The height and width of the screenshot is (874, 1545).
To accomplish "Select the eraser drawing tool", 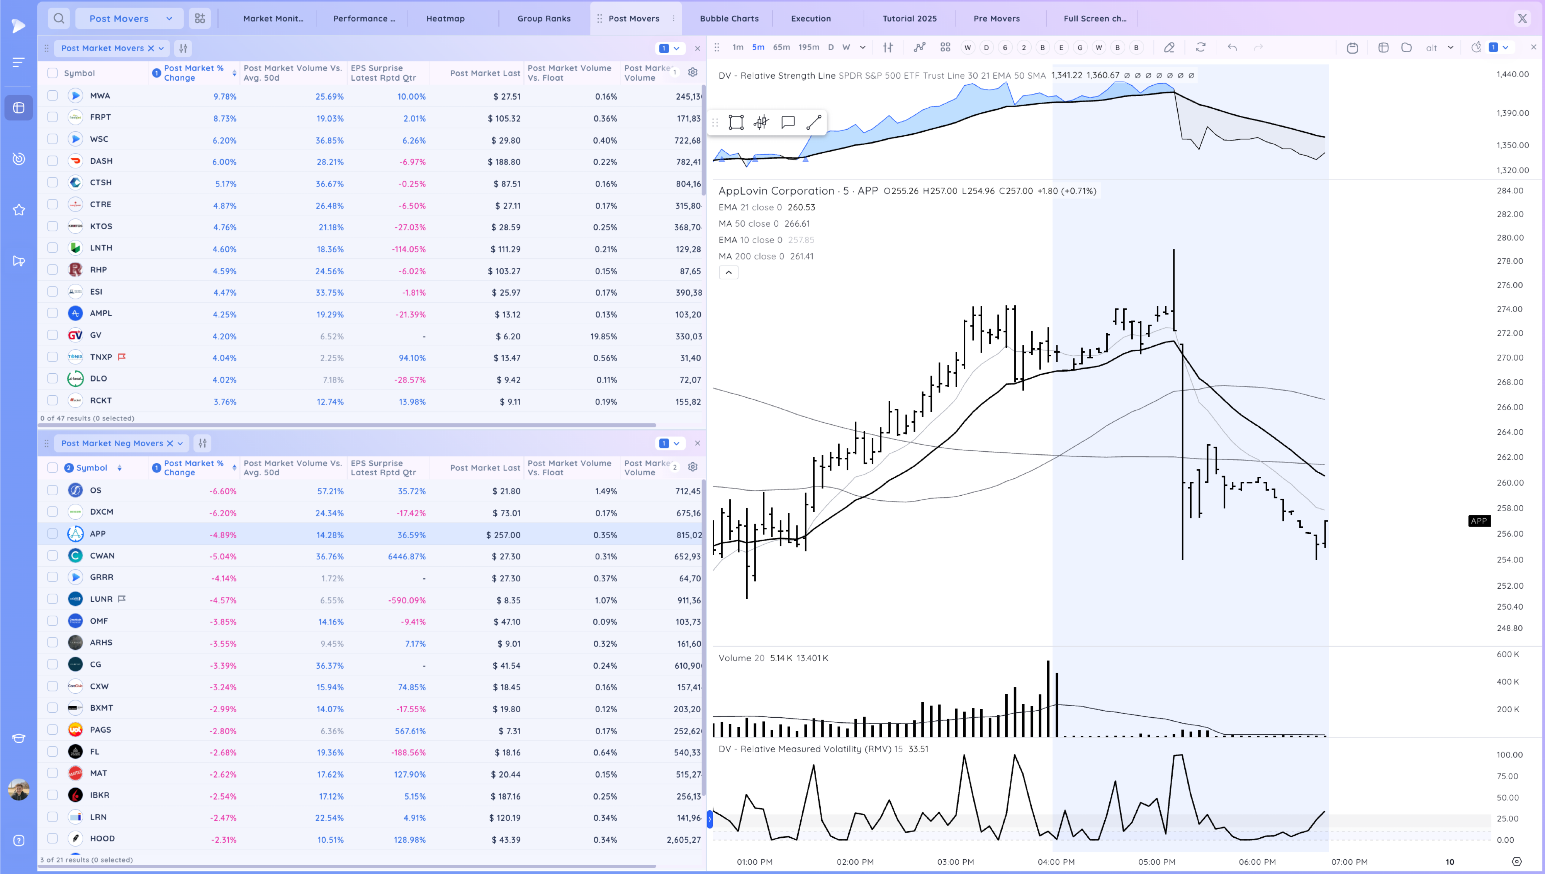I will [1169, 47].
